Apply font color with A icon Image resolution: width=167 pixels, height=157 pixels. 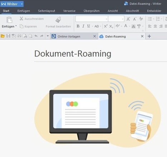click(x=126, y=26)
